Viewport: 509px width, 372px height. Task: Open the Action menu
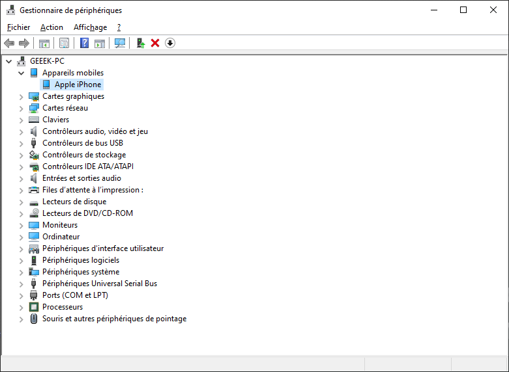tap(51, 27)
